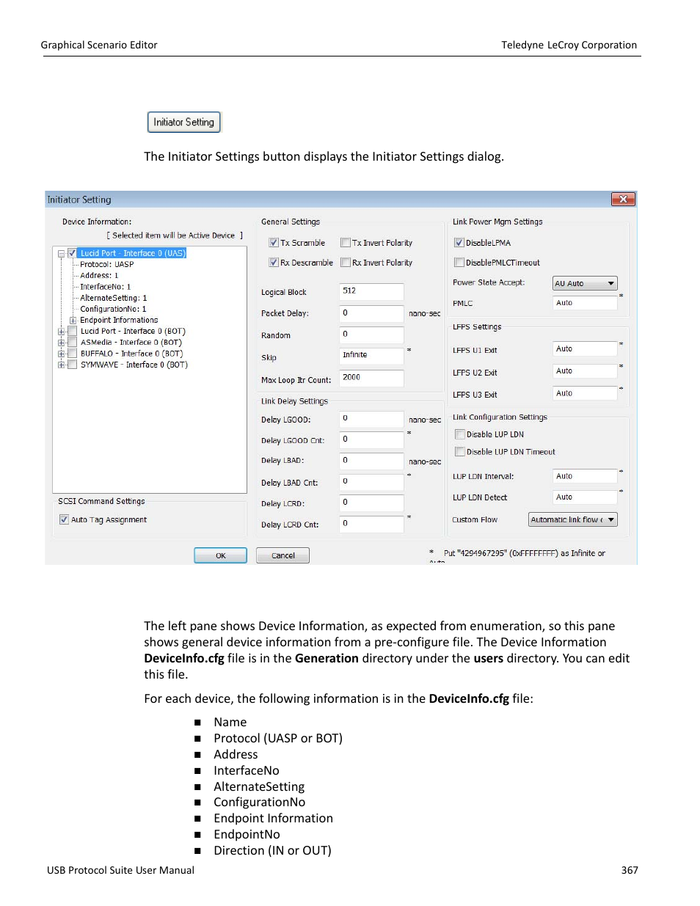Click the LUP LDN Interval field
The height and width of the screenshot is (906, 700).
pos(585,477)
